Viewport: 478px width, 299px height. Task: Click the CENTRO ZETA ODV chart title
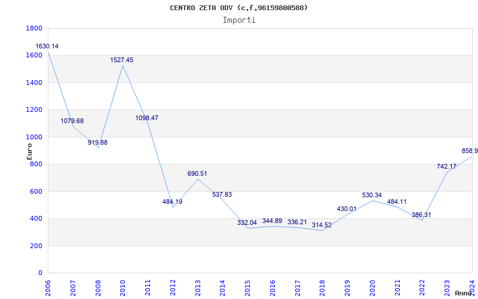pos(239,8)
